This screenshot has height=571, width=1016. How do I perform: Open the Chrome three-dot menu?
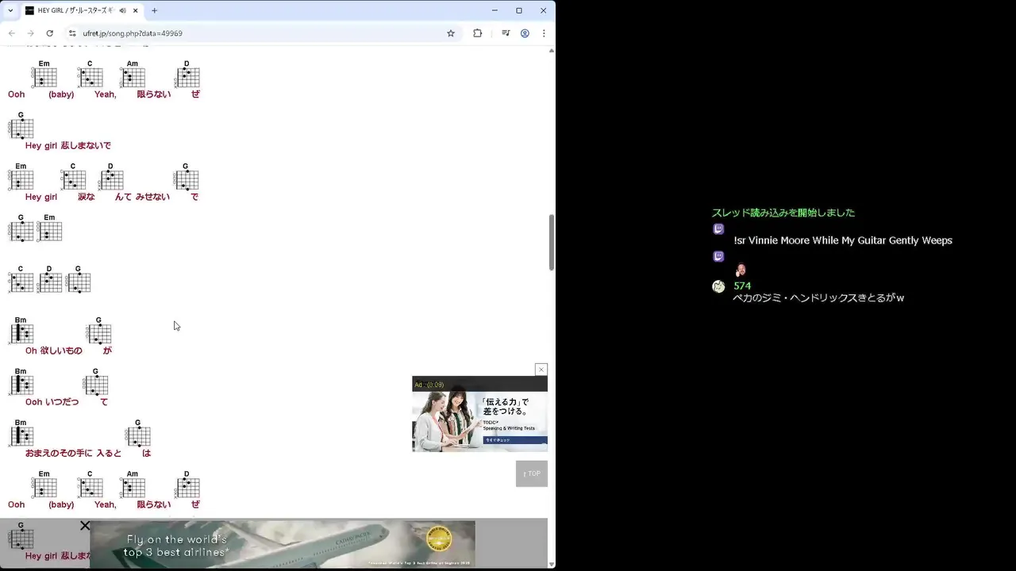pos(544,33)
